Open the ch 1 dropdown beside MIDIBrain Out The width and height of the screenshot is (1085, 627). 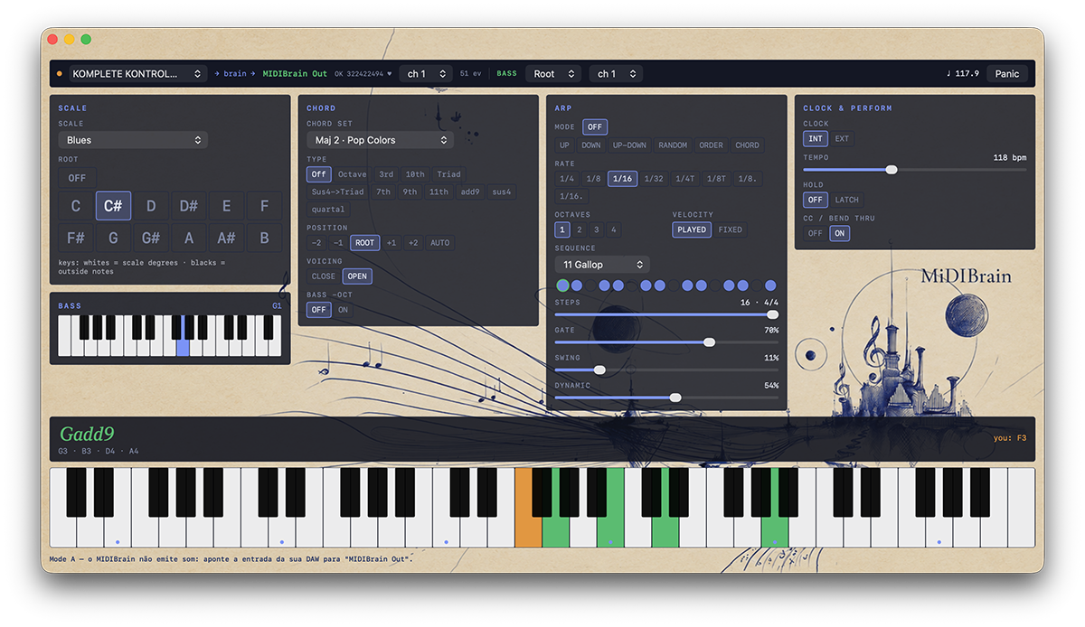426,74
